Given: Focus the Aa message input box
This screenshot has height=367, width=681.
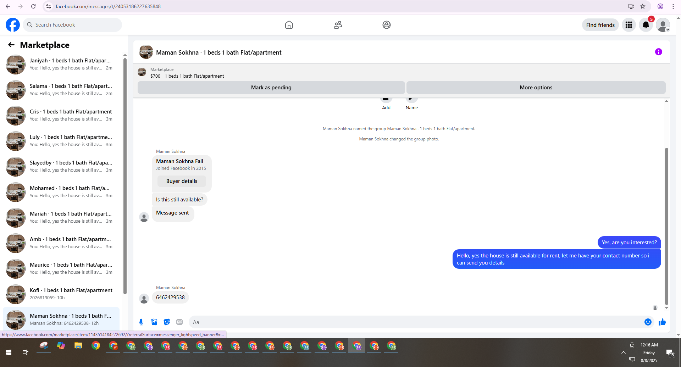Looking at the screenshot, I should click(x=415, y=322).
